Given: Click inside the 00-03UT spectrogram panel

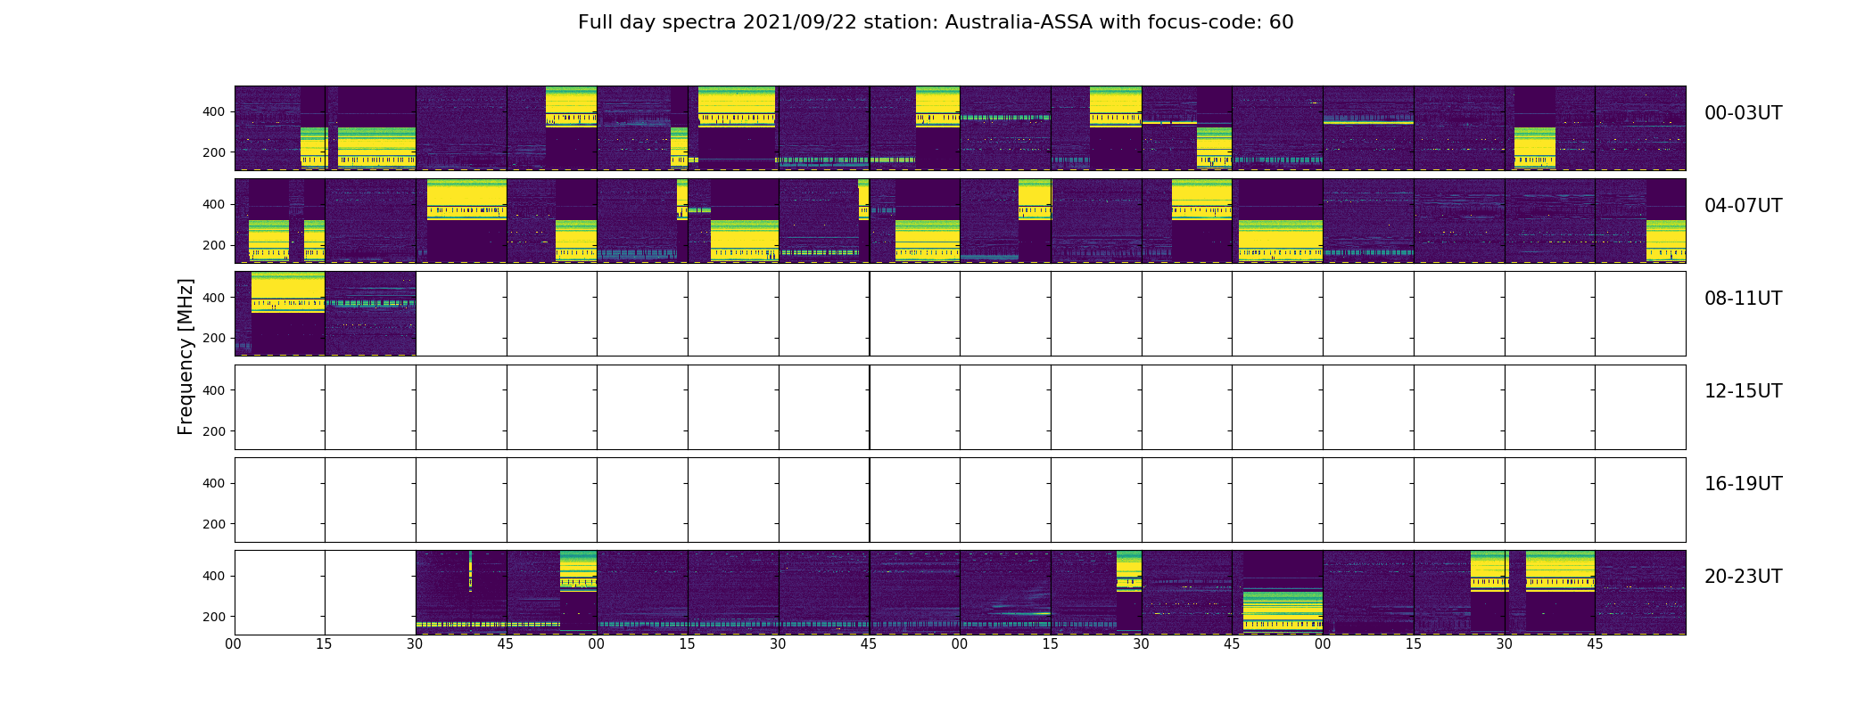Looking at the screenshot, I should click(960, 128).
